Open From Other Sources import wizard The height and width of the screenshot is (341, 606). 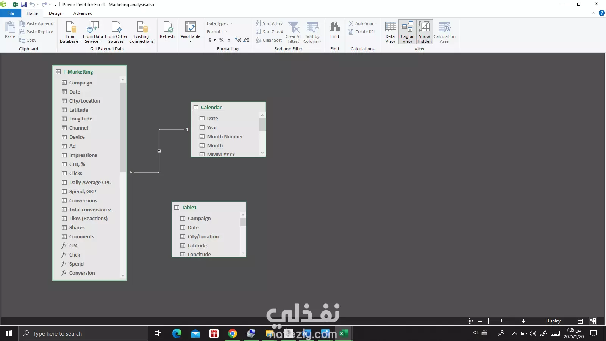(116, 32)
